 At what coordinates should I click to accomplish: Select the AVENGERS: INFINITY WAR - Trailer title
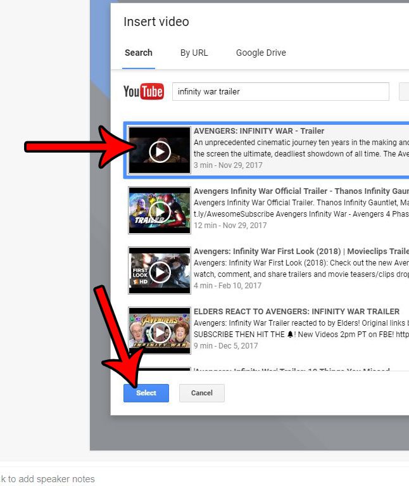(x=259, y=131)
